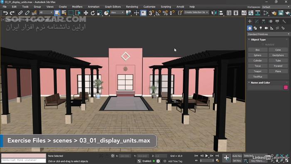Open the Material Editor icon

pos(266,13)
